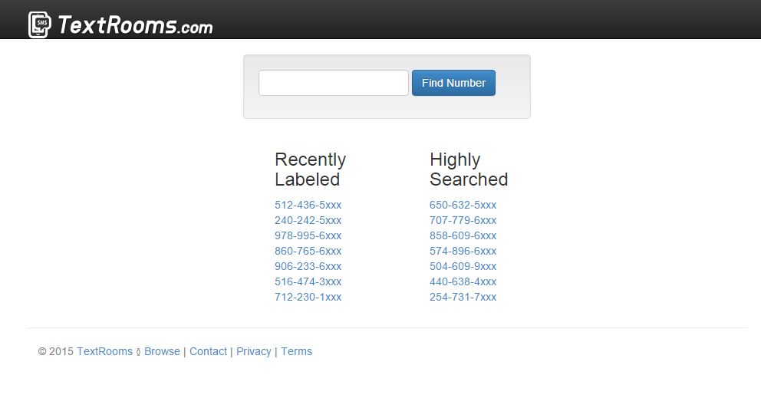Open the 906-233-6xxx link
Screen dimensions: 761x408
[x=308, y=266]
